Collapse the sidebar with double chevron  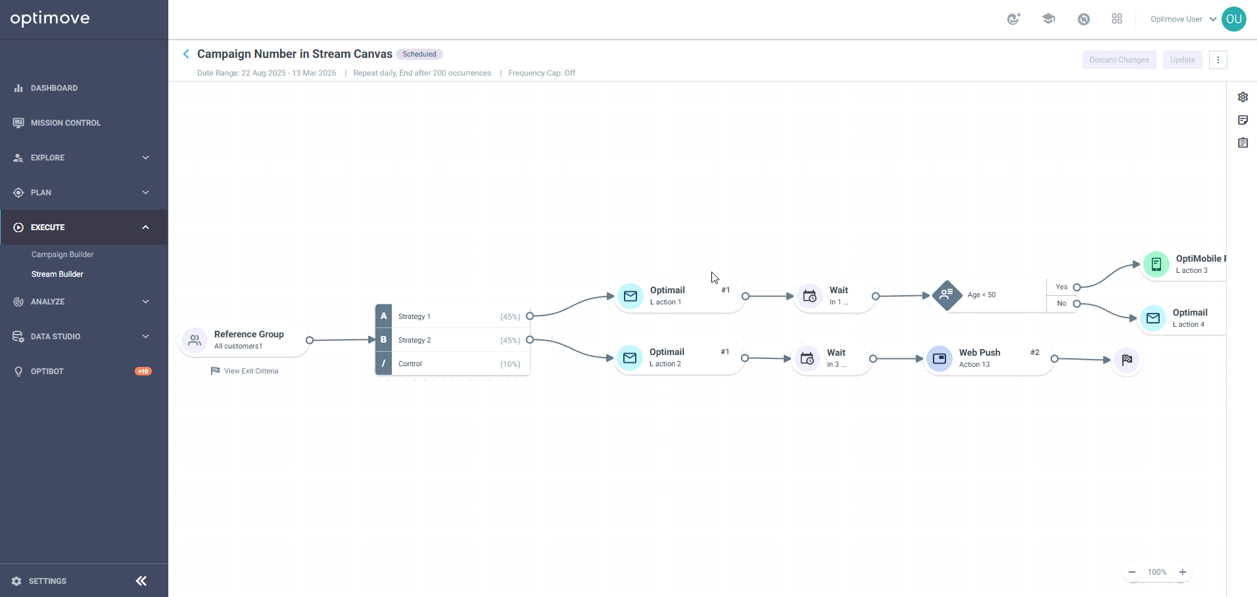[141, 581]
